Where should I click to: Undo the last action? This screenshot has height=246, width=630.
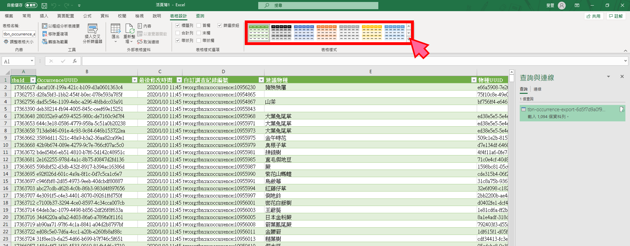coord(54,5)
